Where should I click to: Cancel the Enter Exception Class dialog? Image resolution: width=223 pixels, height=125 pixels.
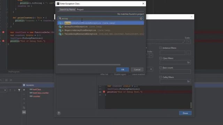(x=137, y=69)
